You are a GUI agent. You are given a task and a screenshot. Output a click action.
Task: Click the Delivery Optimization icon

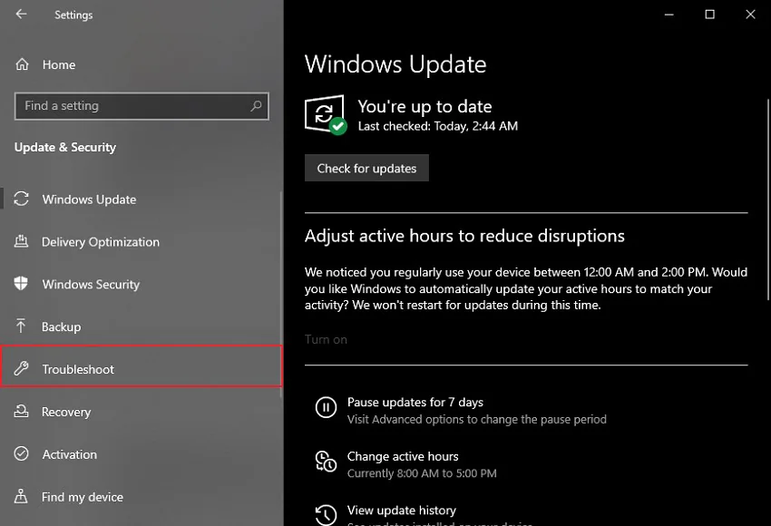click(21, 241)
